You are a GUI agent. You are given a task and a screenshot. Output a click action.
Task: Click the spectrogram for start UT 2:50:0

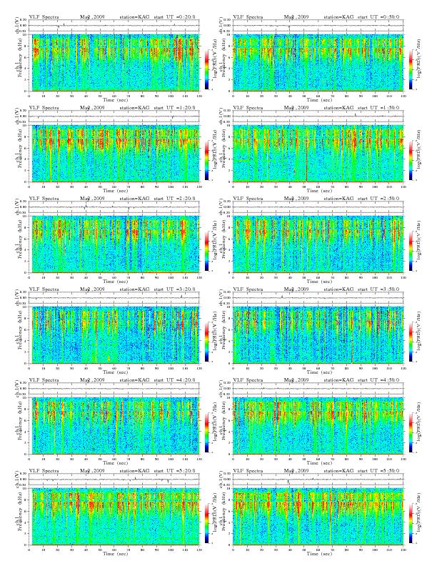318,244
